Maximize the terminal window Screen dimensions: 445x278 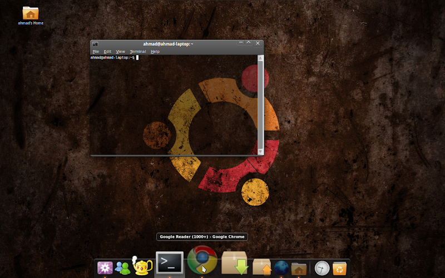click(249, 43)
